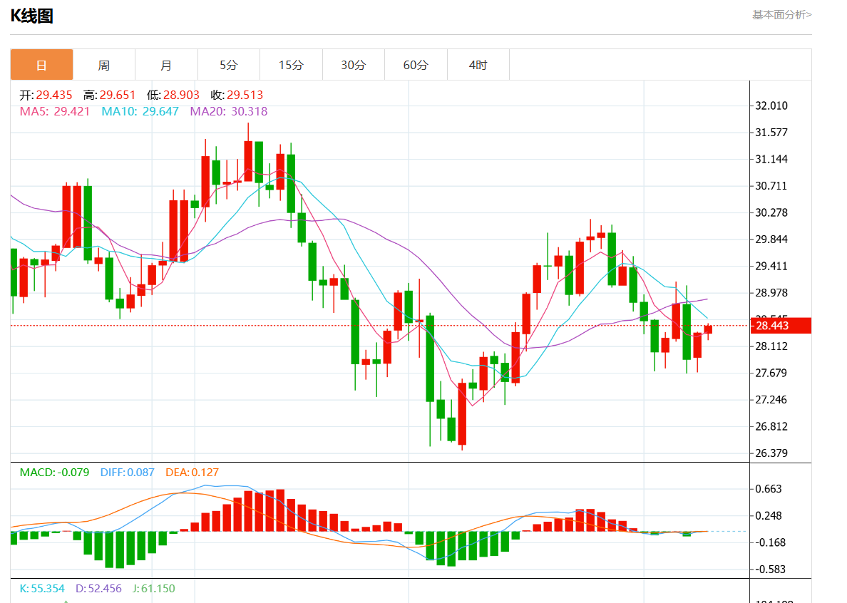Click the MA10: 29.647 indicator label

coord(140,111)
